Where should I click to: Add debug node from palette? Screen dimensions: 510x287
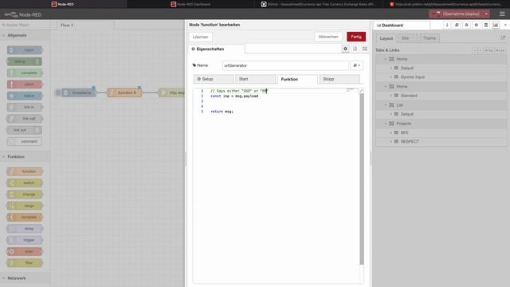[x=25, y=61]
